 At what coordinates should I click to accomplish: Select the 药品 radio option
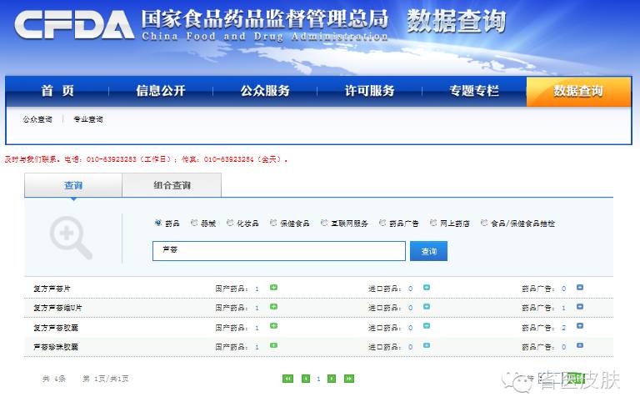(158, 223)
